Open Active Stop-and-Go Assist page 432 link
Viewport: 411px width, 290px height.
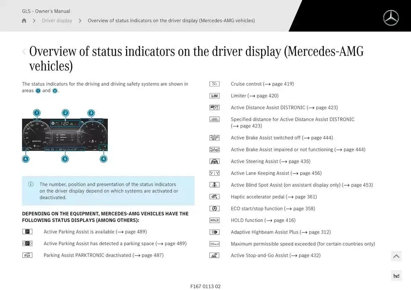pyautogui.click(x=305, y=256)
